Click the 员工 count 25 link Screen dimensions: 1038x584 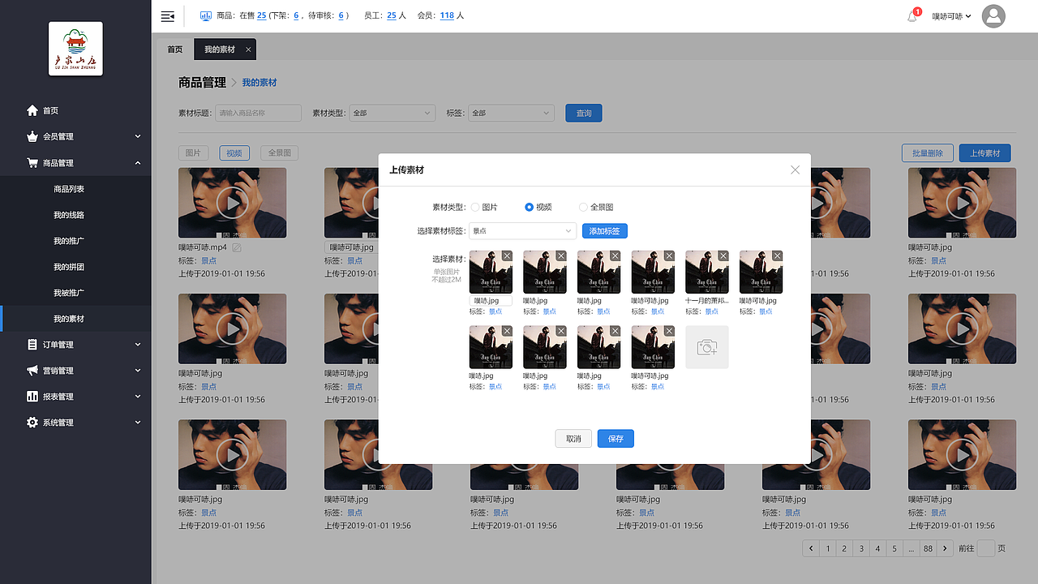pyautogui.click(x=392, y=16)
